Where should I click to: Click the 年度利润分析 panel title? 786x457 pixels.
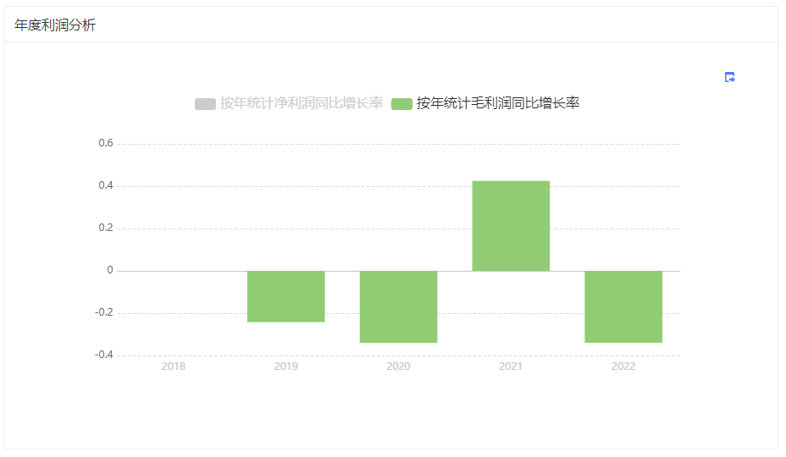(x=55, y=25)
